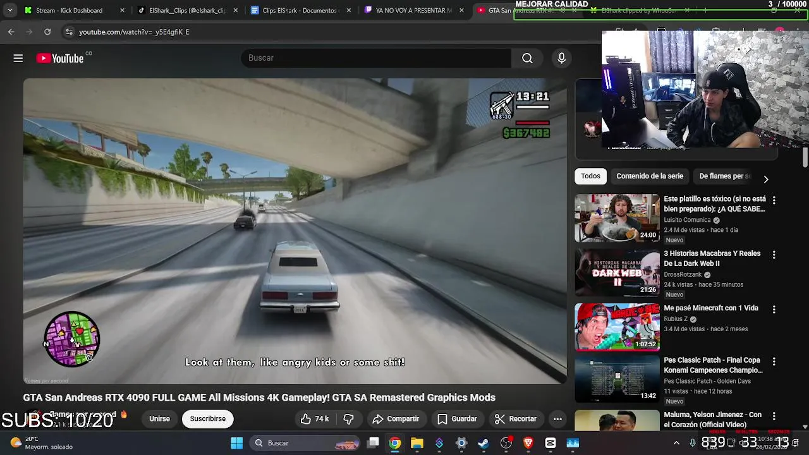Open 3 Historias Macabras video title
809x455 pixels.
[712, 258]
